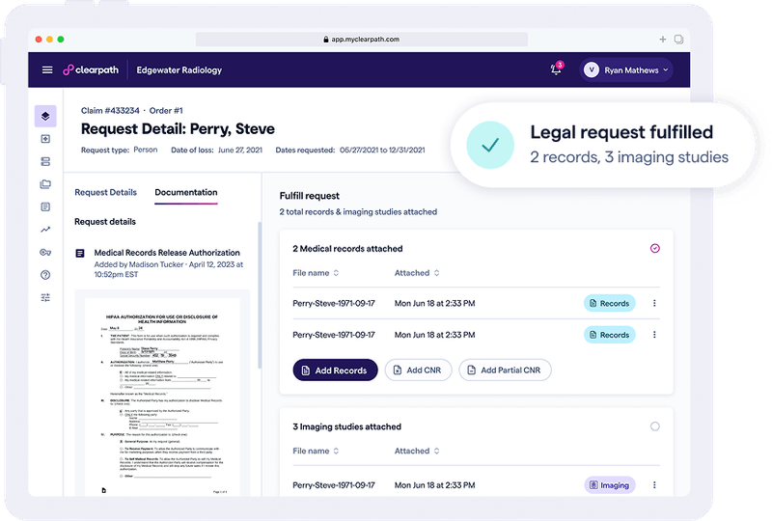
Task: Select Claim #433234 text
Action: point(110,110)
